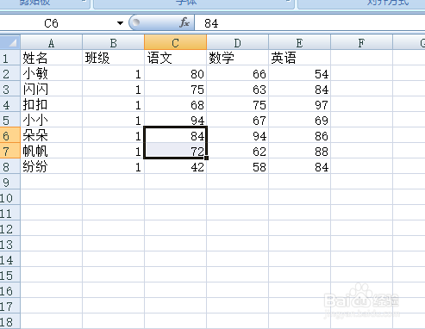Click 数学 score 63 for 闪闪
This screenshot has width=425, height=329.
click(x=238, y=89)
